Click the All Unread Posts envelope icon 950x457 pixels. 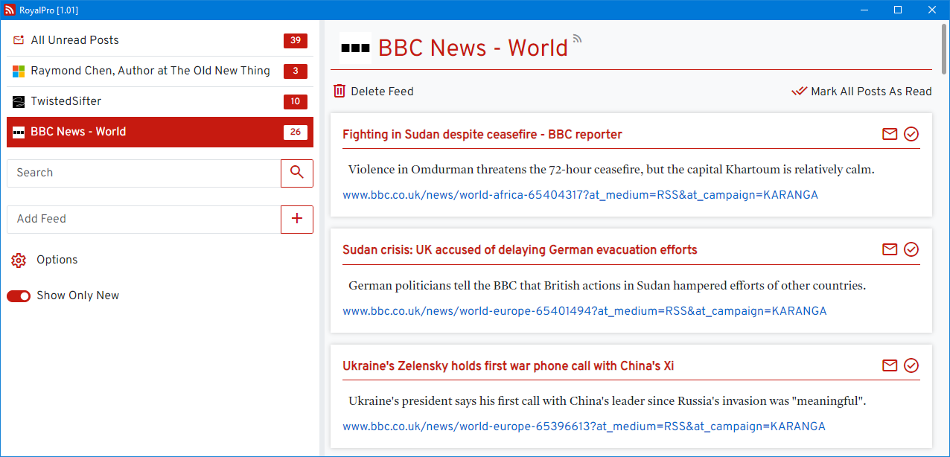[x=19, y=40]
